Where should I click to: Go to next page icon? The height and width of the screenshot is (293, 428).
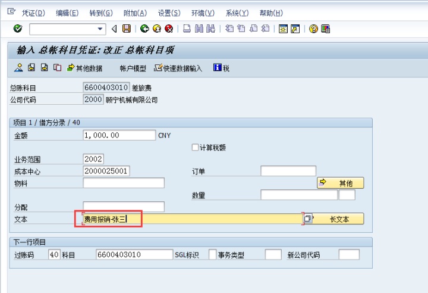(x=254, y=29)
